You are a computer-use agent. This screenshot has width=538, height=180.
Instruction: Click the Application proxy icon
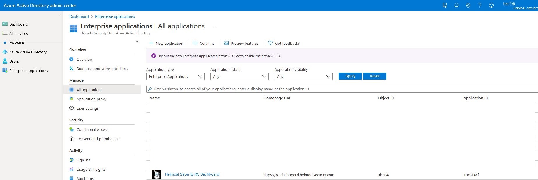[x=72, y=99]
